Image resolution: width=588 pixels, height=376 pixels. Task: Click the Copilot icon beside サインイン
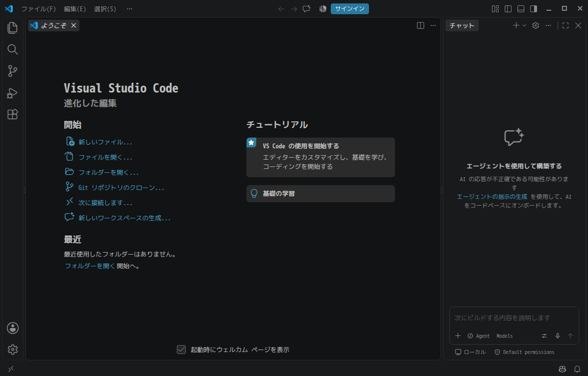(323, 9)
